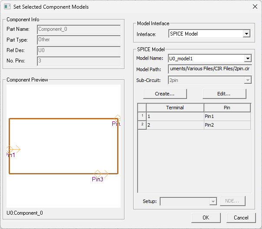The width and height of the screenshot is (262, 229).
Task: Click the Part Type field showing Other
Action: [x=79, y=40]
